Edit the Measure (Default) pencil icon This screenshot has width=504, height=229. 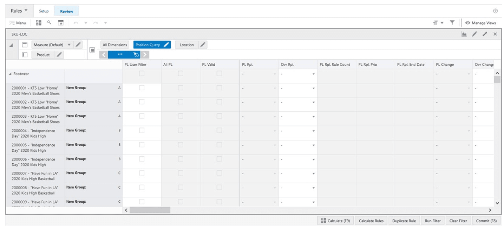click(78, 45)
